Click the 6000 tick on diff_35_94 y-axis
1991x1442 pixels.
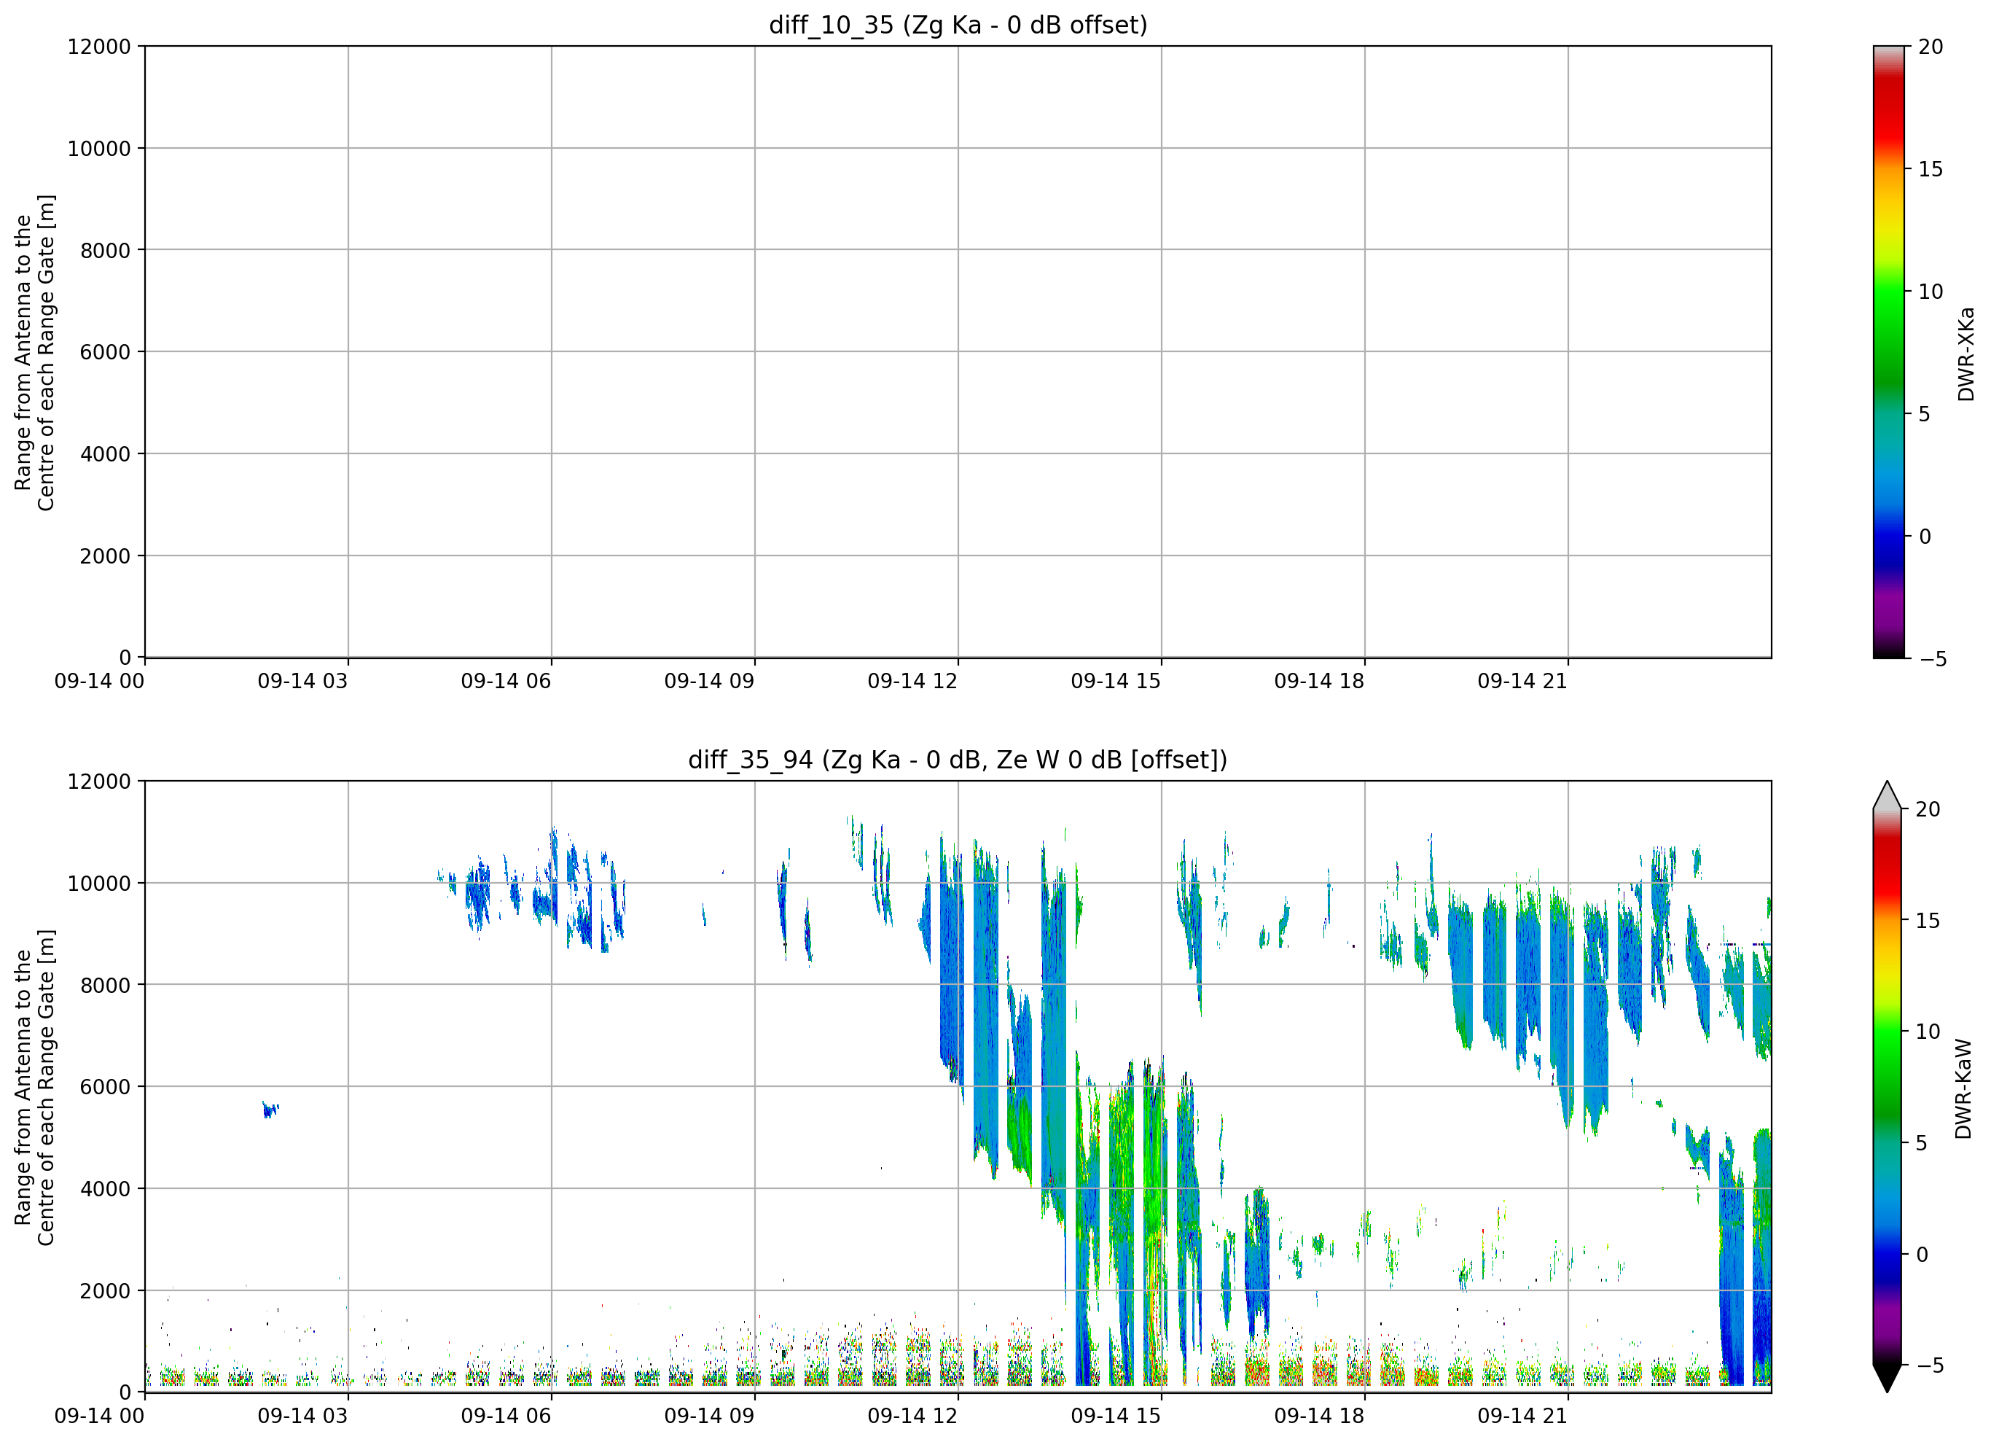[x=106, y=1087]
